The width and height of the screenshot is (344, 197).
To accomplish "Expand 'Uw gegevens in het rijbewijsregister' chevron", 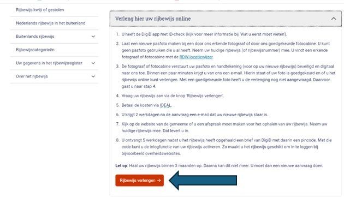I will coord(93,63).
